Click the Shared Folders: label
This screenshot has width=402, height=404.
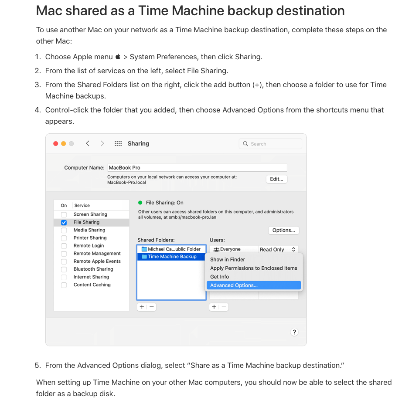click(x=156, y=240)
